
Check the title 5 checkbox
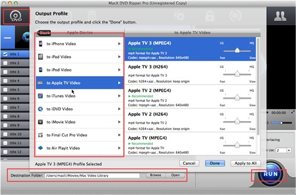click(x=5, y=90)
